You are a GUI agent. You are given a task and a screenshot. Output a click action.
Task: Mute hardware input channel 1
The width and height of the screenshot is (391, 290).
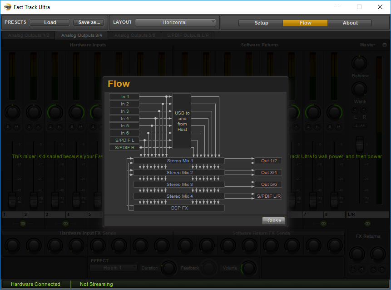16,127
